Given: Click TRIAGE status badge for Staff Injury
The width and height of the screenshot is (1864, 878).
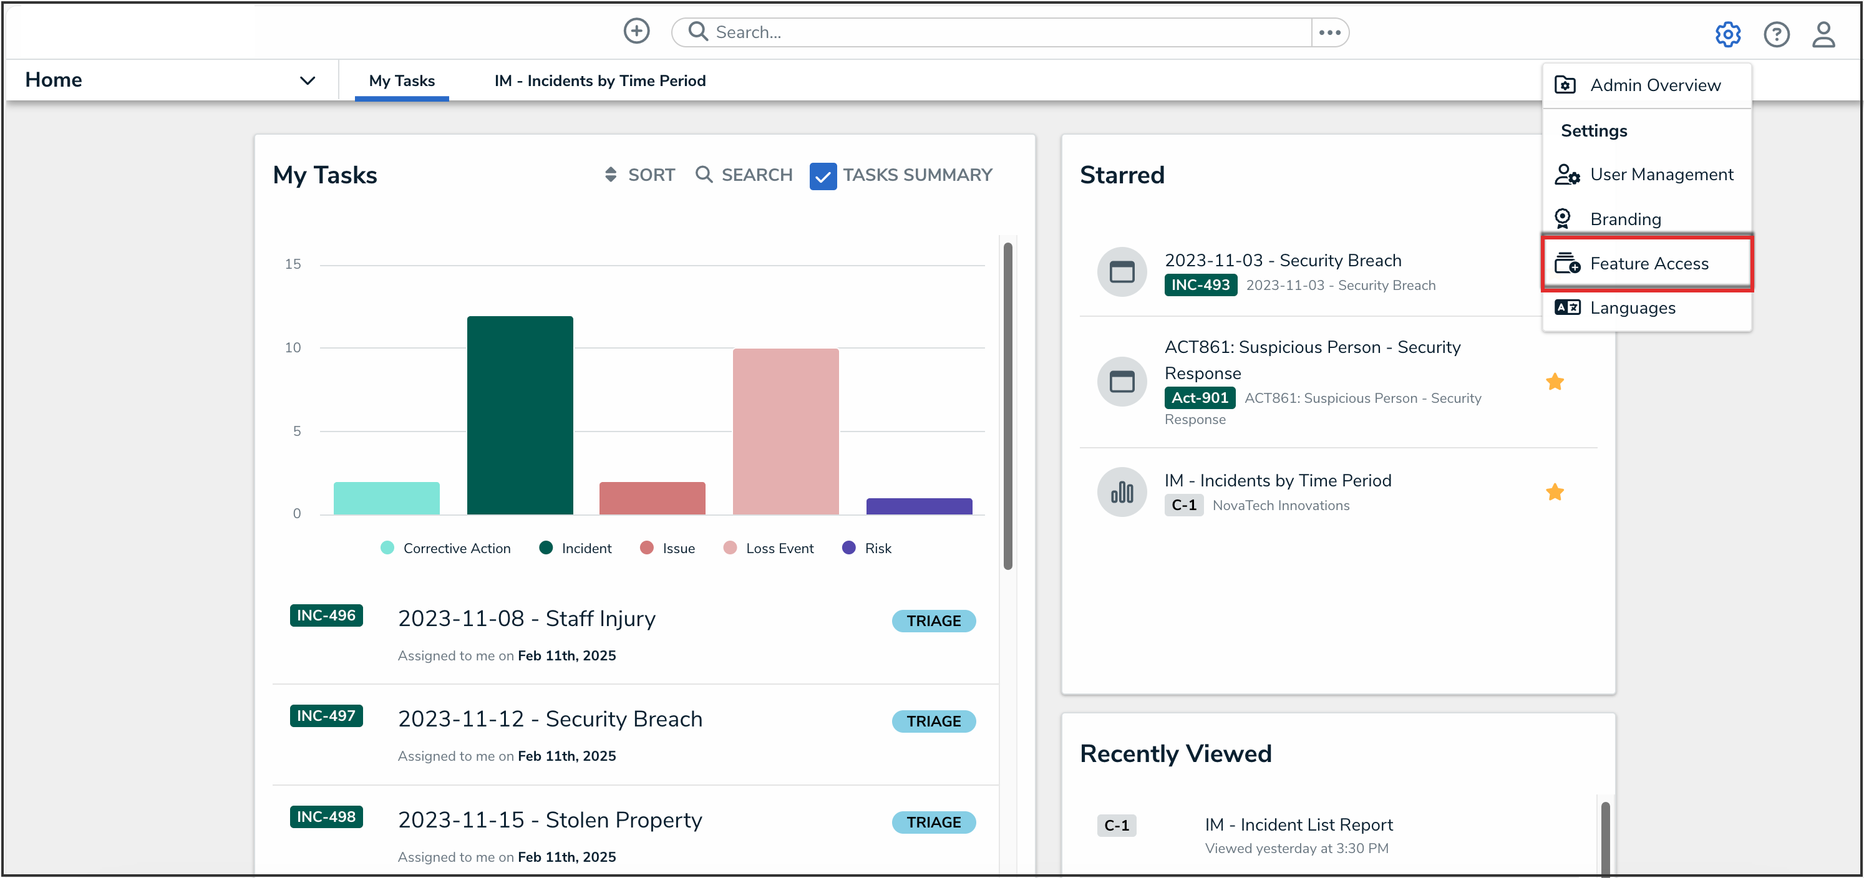Looking at the screenshot, I should (x=933, y=620).
